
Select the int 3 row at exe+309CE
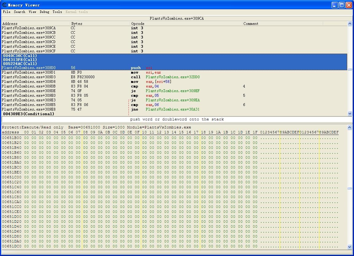pos(174,47)
